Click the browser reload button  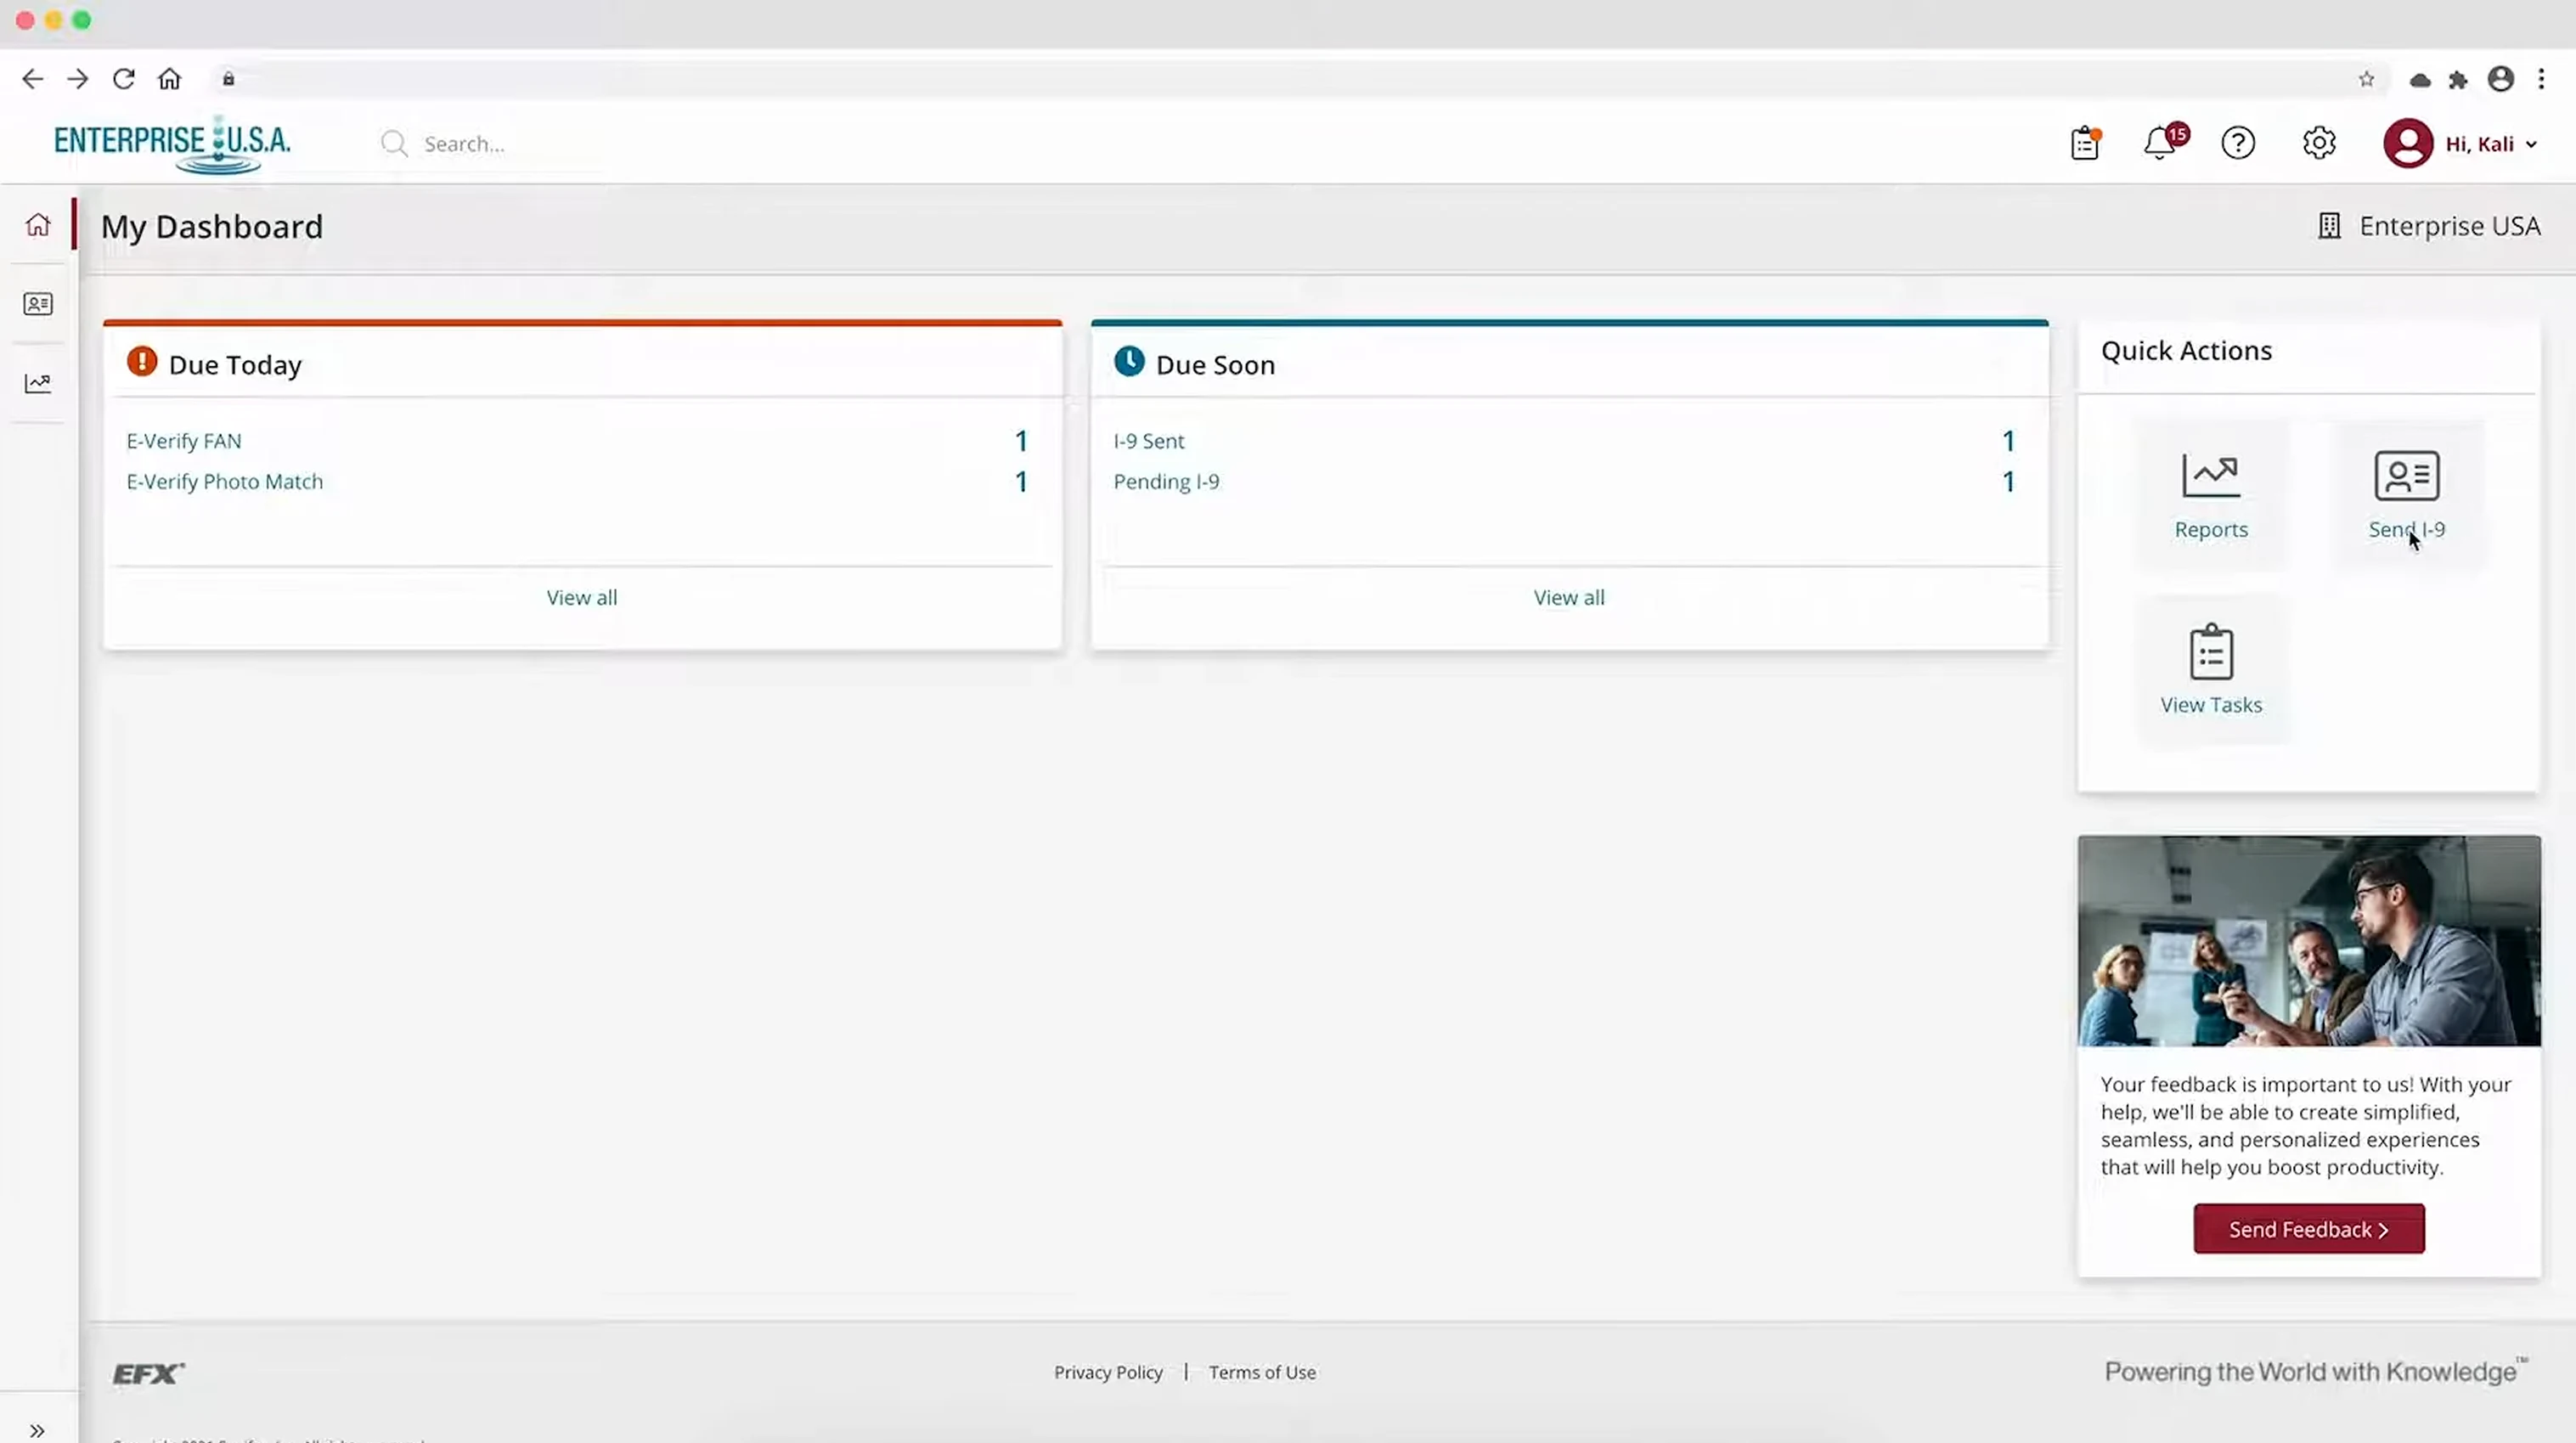click(123, 79)
